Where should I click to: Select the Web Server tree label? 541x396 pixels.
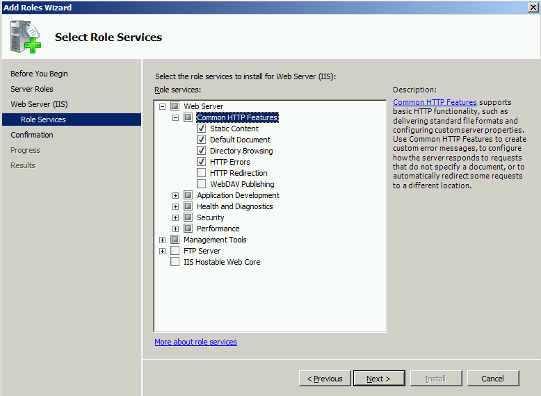pos(203,106)
